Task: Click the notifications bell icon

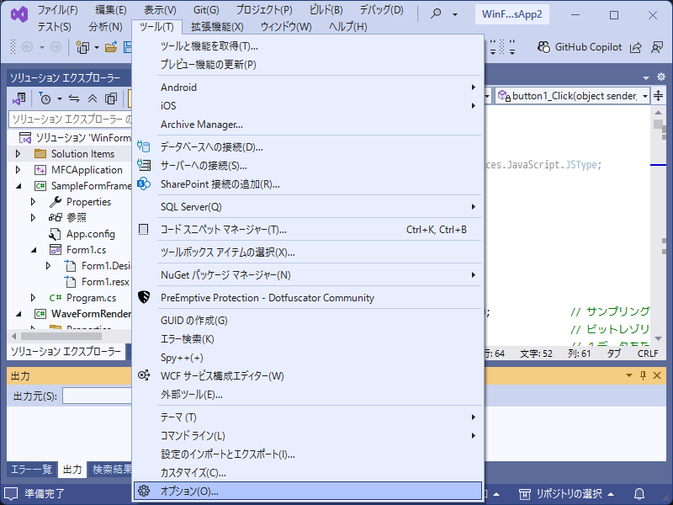Action: [x=639, y=494]
